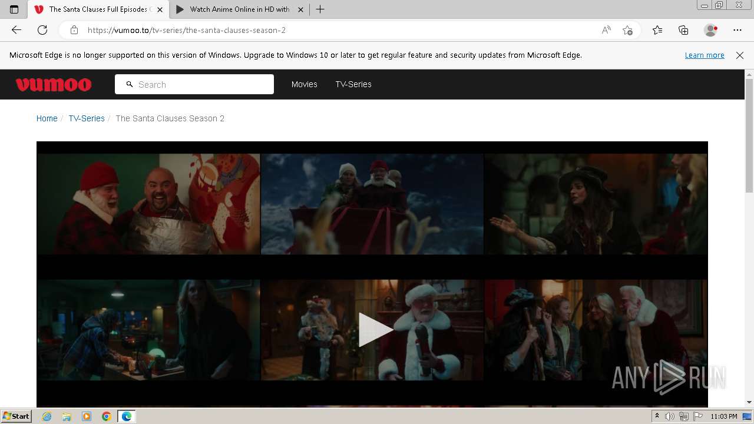Screen dimensions: 754x424
Task: Go to the Home breadcrumb
Action: [47, 118]
